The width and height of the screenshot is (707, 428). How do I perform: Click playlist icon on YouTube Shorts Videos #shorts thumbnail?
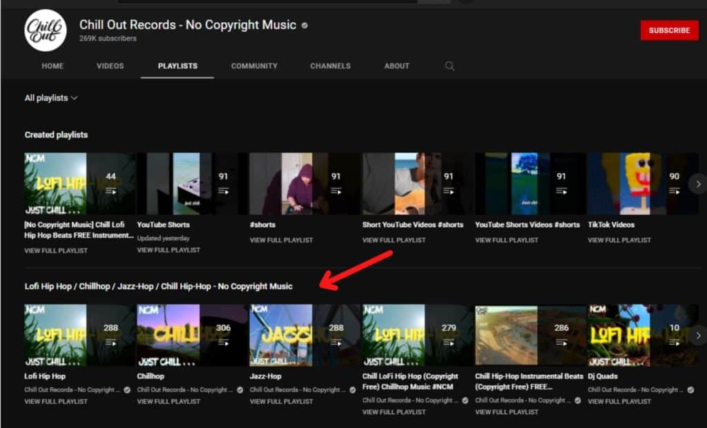point(561,191)
